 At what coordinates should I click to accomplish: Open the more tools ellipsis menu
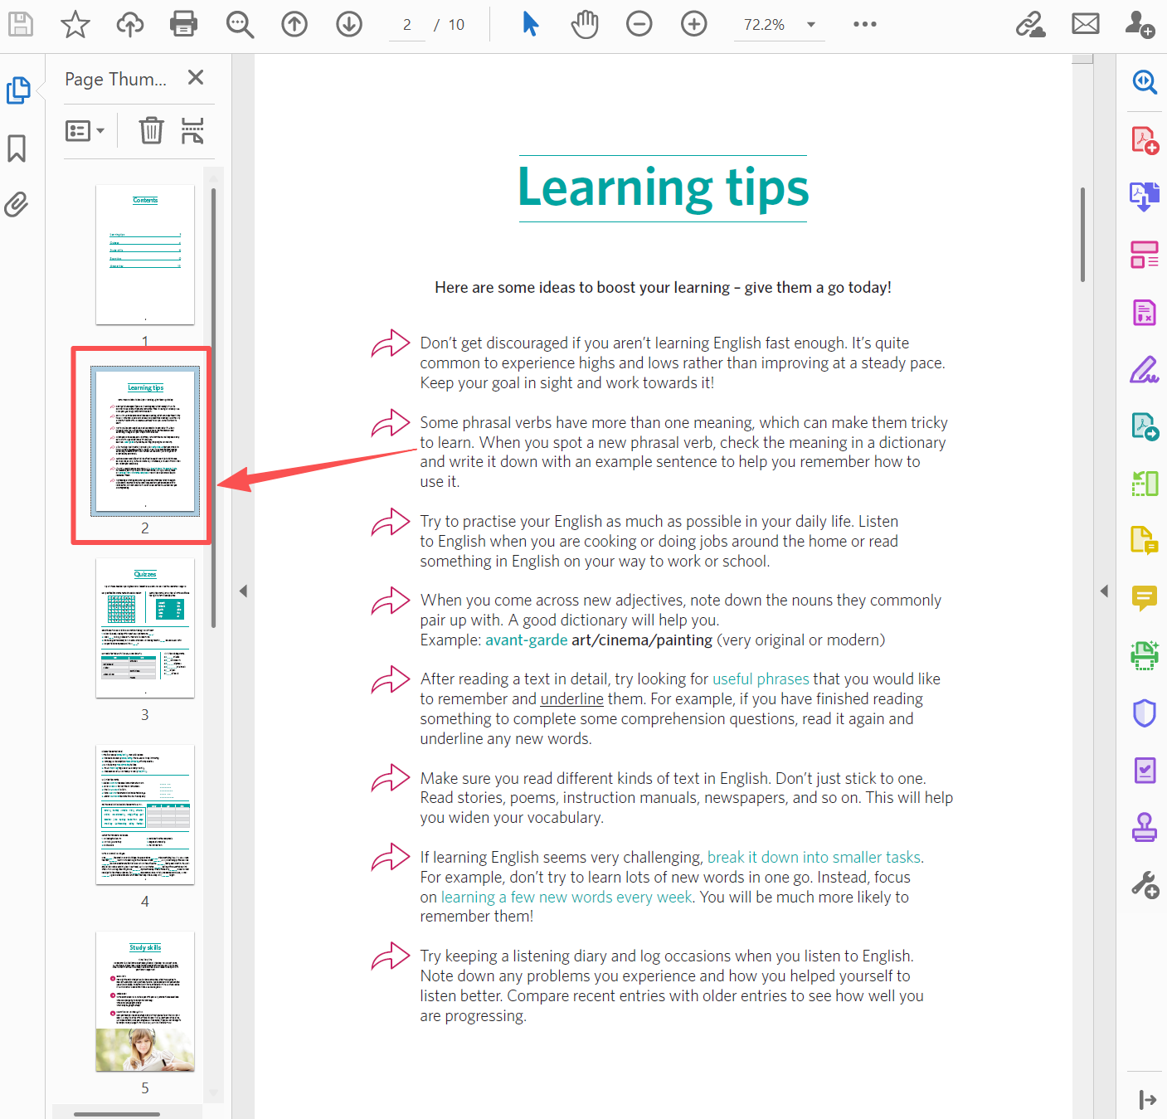click(865, 24)
